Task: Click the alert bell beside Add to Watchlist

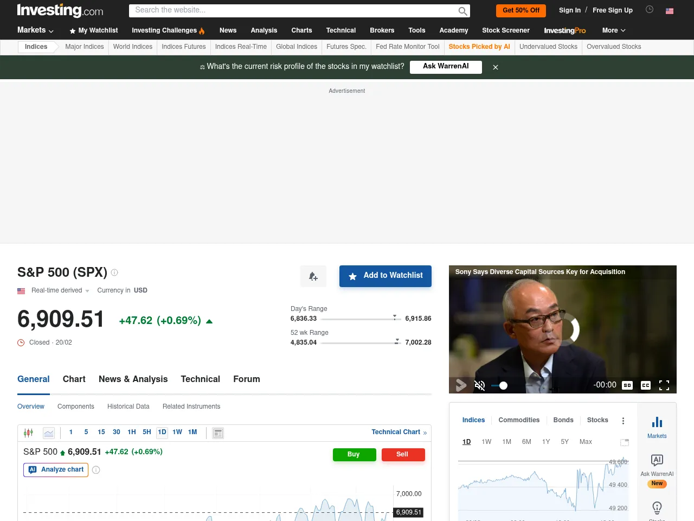Action: 313,276
